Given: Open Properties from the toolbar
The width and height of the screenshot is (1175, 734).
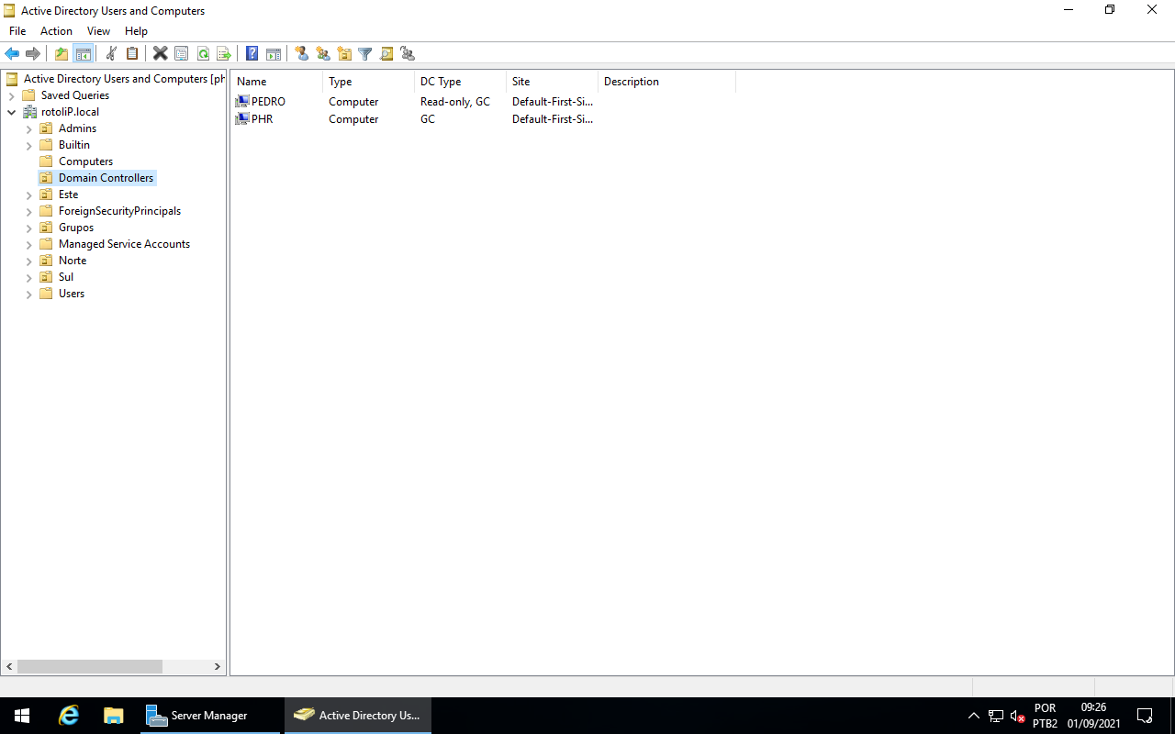Looking at the screenshot, I should click(182, 54).
